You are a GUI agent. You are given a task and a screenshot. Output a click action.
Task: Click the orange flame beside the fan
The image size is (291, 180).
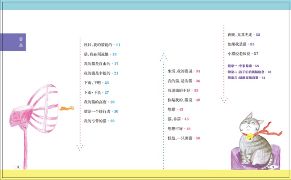pos(68,108)
